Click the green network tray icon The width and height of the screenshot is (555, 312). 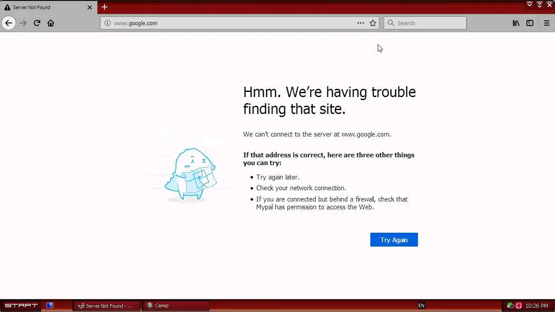510,305
